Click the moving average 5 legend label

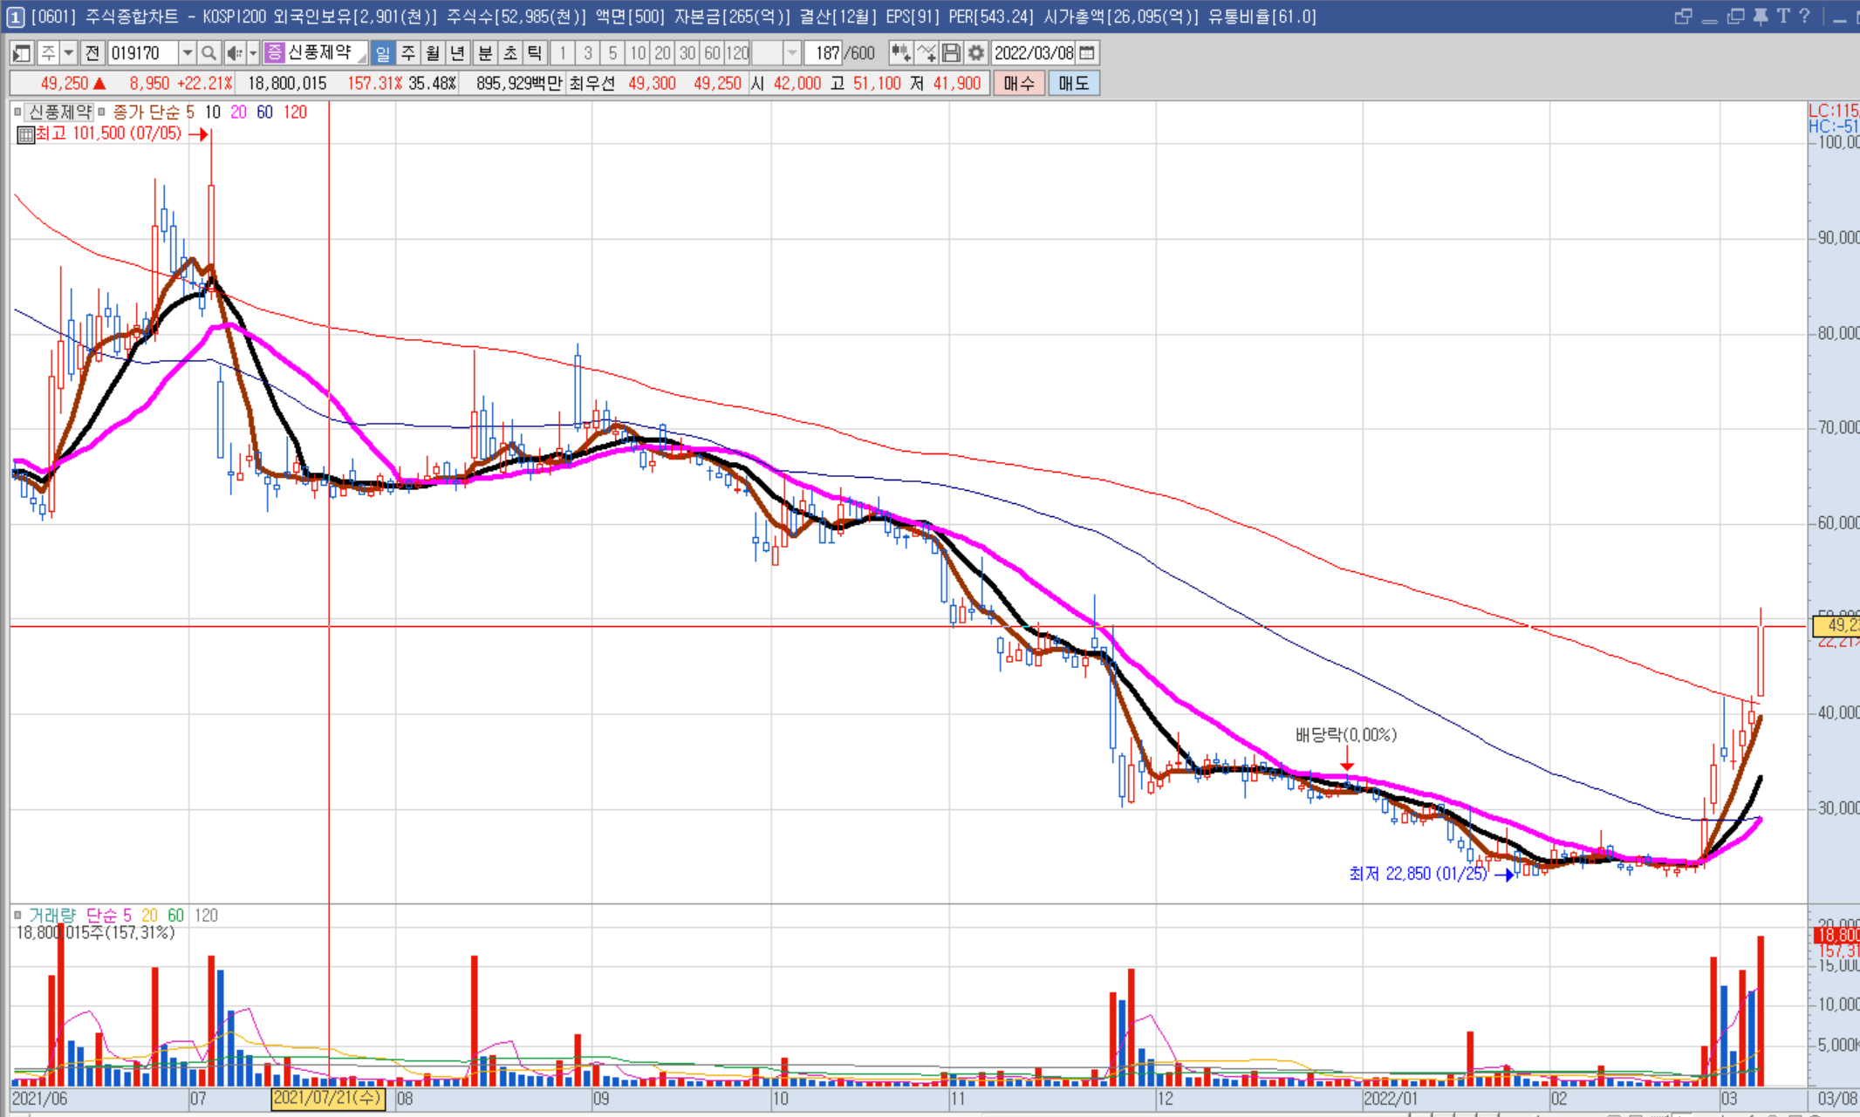coord(190,112)
